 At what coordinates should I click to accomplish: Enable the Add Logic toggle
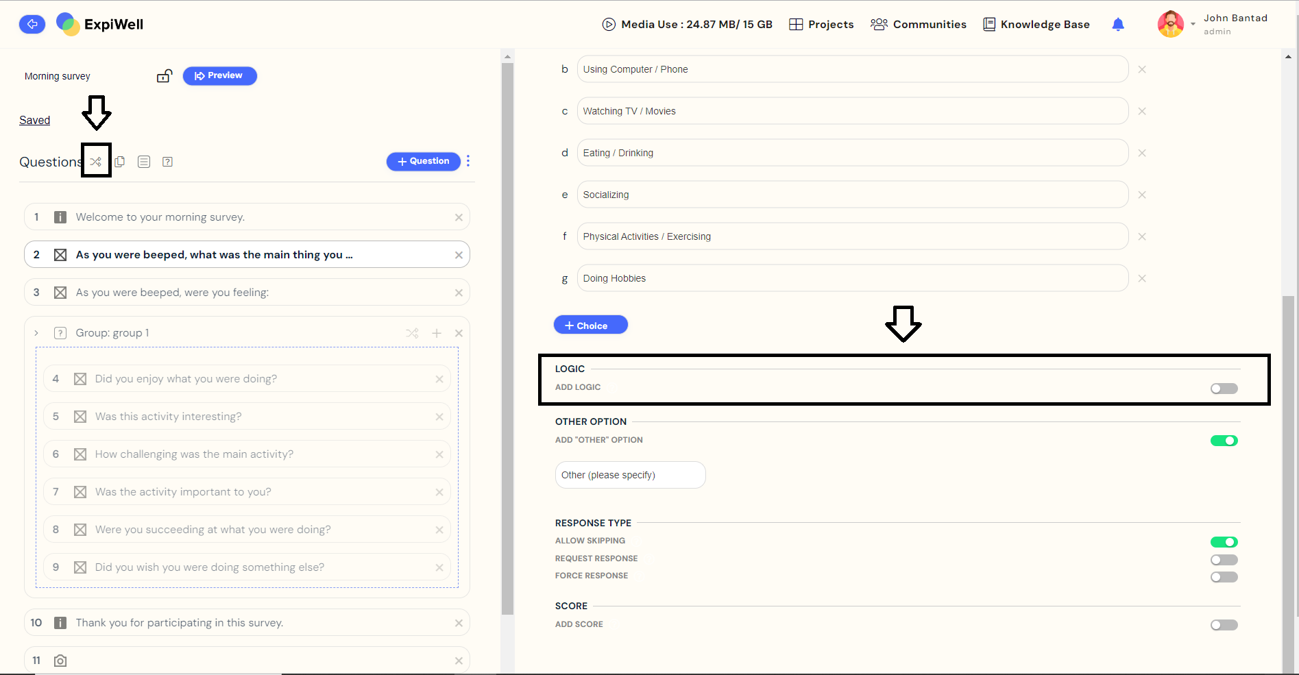[x=1224, y=389]
